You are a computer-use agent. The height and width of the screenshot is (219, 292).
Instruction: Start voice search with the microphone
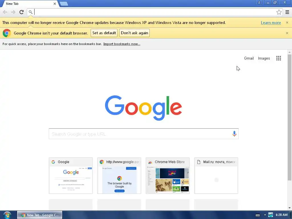[234, 133]
